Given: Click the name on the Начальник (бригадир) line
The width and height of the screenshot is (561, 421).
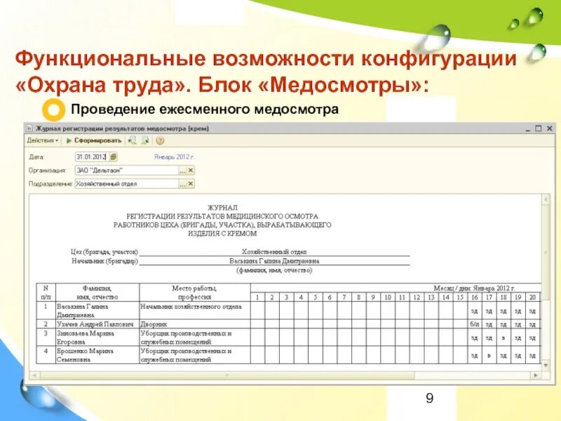Looking at the screenshot, I should [x=274, y=261].
